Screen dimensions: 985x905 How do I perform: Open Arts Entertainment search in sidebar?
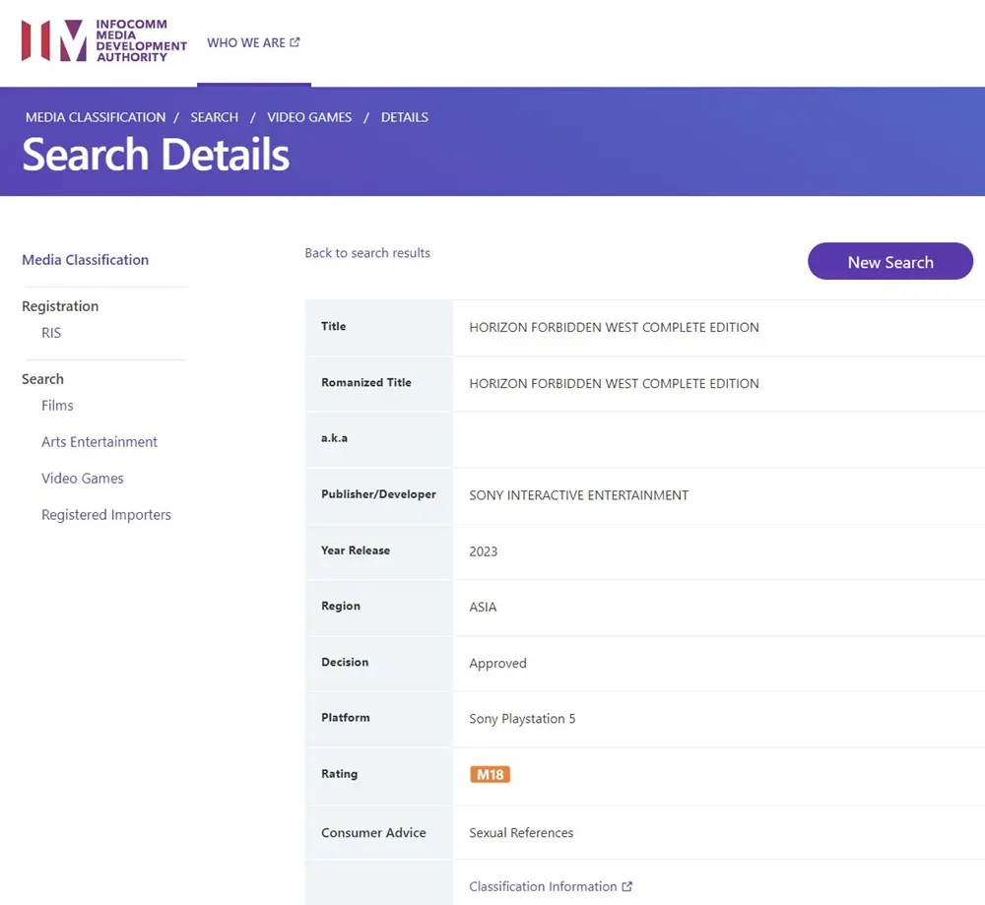(x=99, y=442)
